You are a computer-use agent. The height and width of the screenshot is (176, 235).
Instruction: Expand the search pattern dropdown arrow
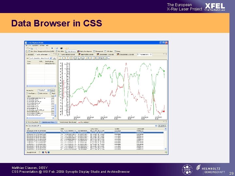click(x=48, y=90)
